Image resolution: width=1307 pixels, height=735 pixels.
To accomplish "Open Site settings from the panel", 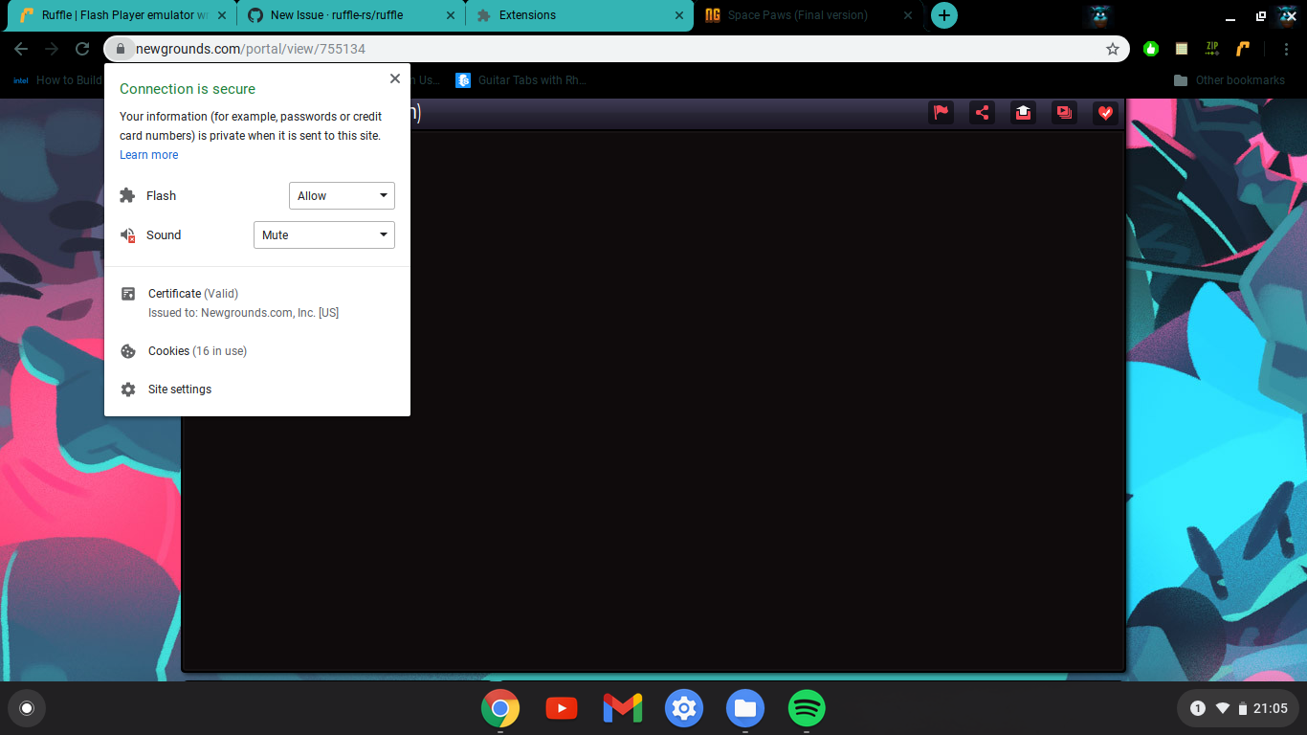I will tap(179, 389).
